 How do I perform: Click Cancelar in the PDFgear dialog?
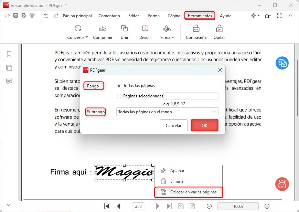[x=174, y=125]
